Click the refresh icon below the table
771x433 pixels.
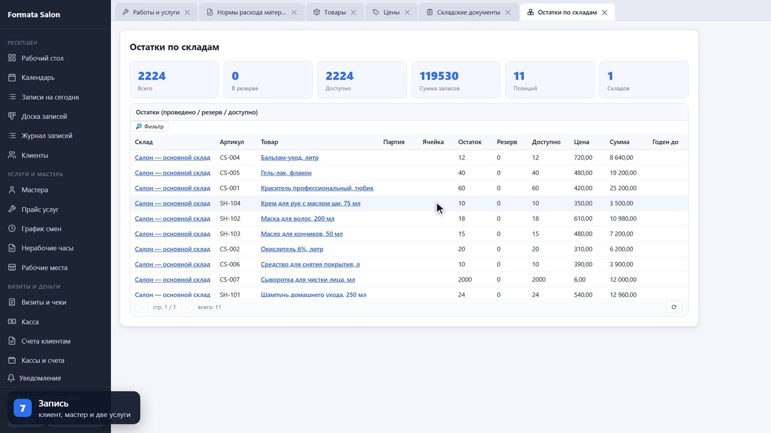(x=674, y=307)
